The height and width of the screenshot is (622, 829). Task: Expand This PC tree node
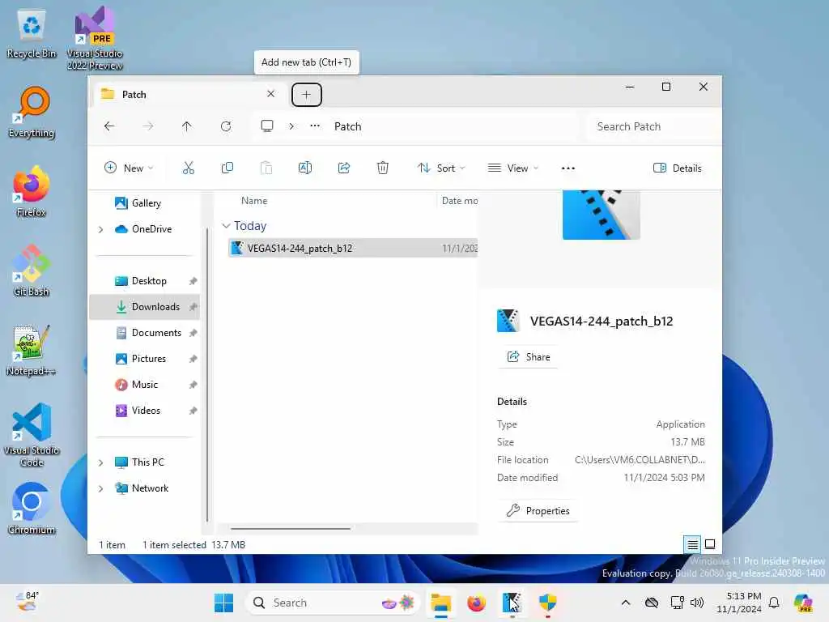tap(100, 462)
